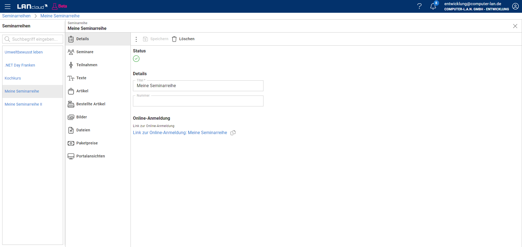Click the Nummer input field
522x247 pixels.
coord(198,101)
